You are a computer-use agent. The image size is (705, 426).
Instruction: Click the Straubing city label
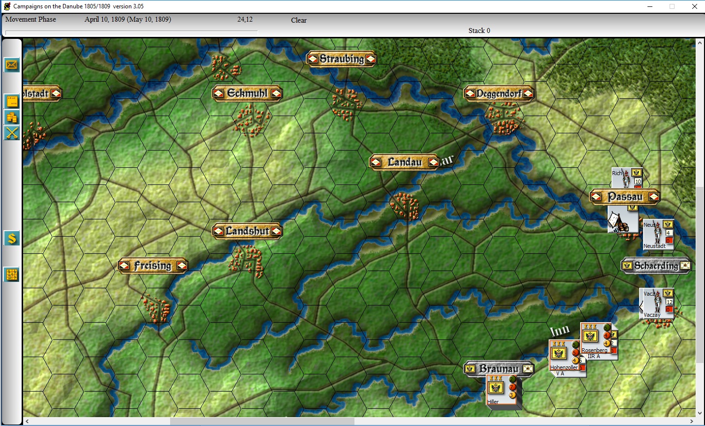tap(342, 59)
